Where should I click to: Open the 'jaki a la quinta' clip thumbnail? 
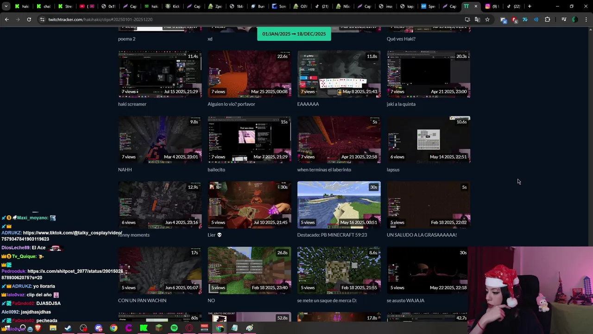pyautogui.click(x=429, y=74)
